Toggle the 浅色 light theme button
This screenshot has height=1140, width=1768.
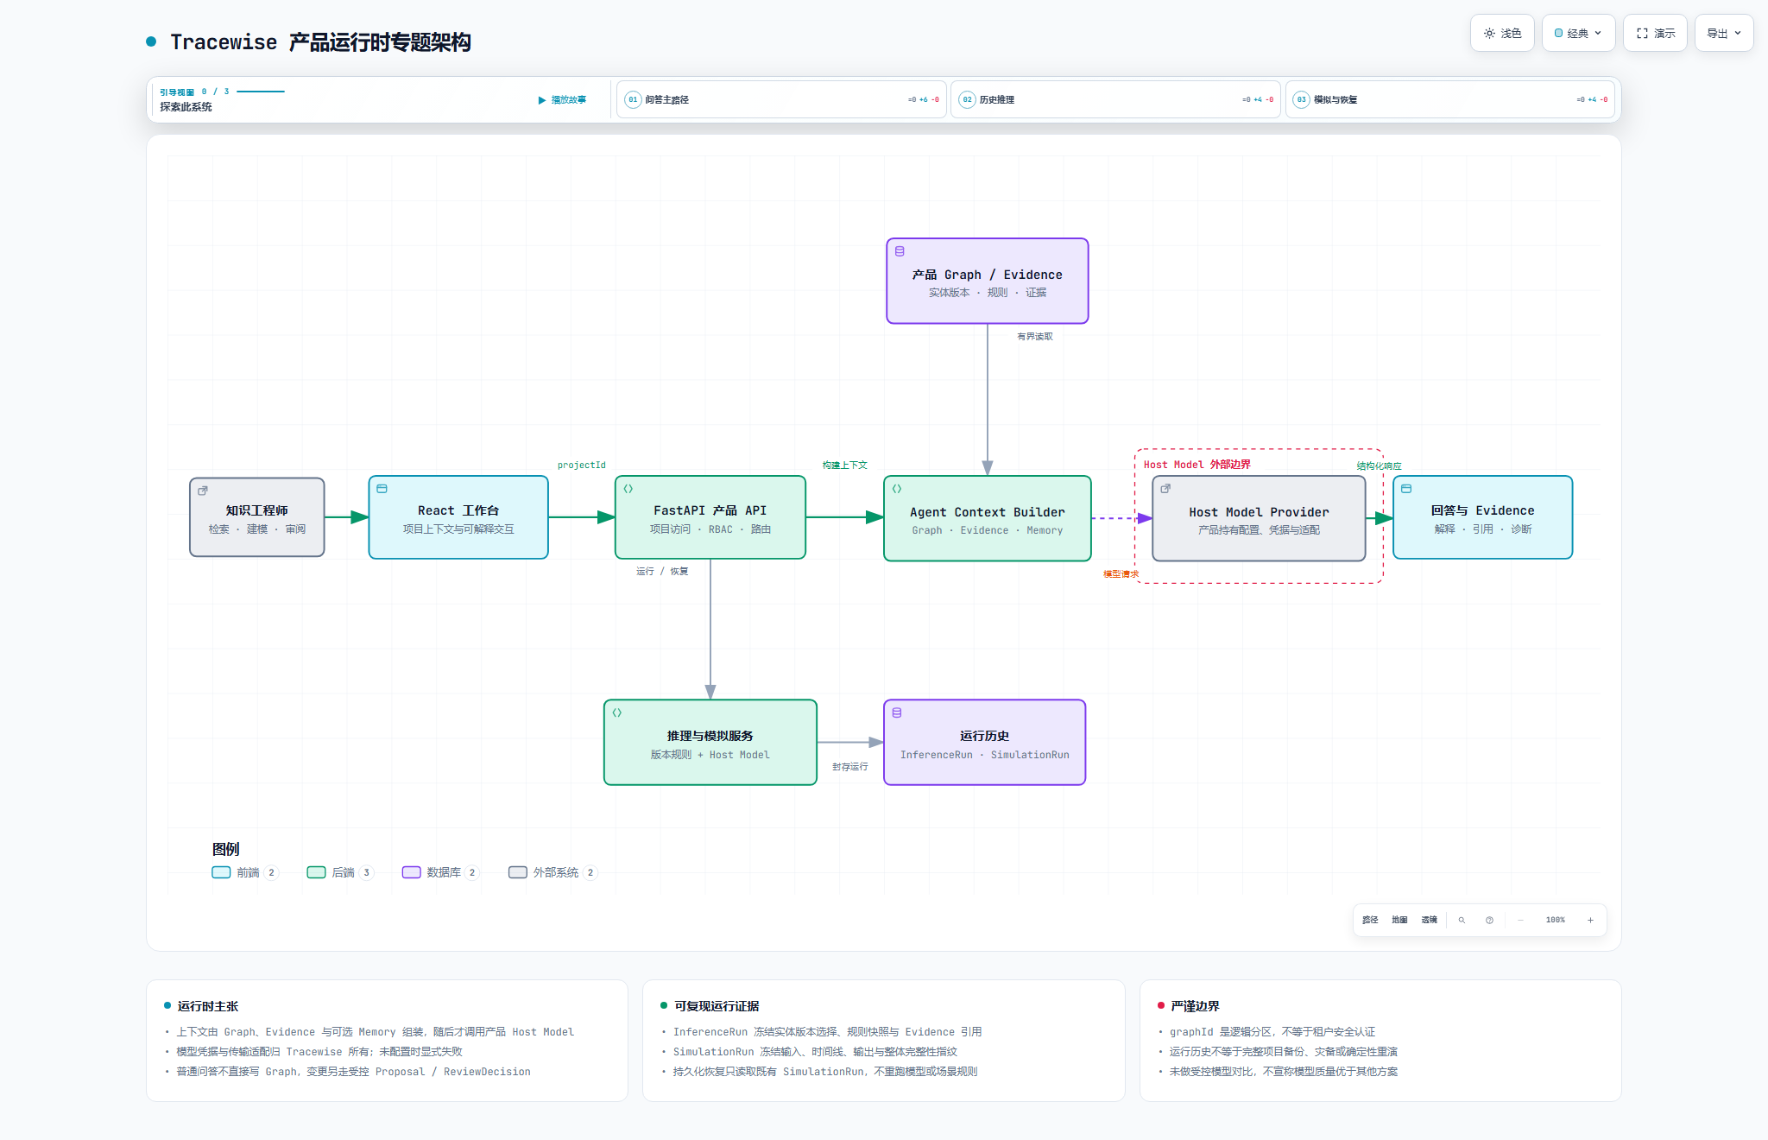(x=1502, y=33)
